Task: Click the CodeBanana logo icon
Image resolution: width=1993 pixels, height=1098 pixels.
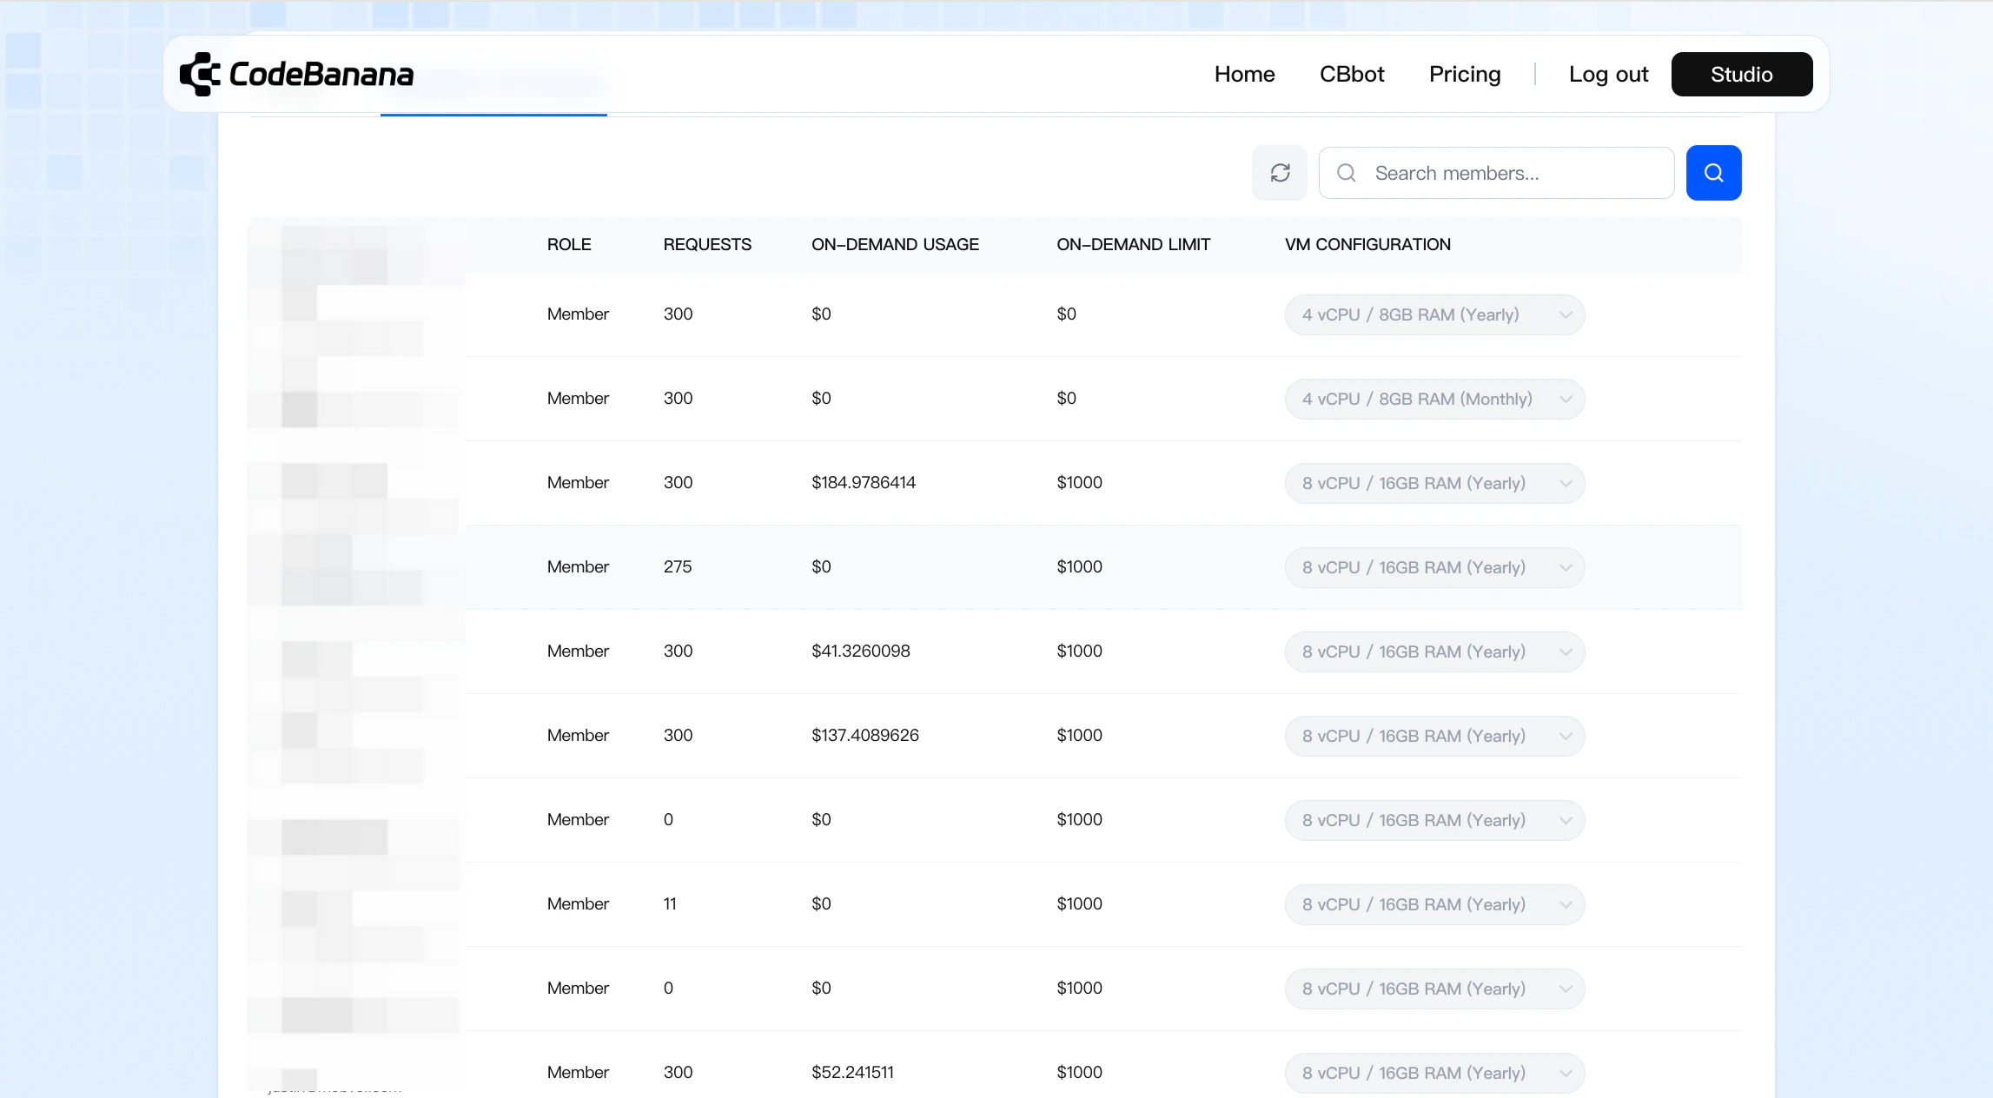Action: pos(200,75)
